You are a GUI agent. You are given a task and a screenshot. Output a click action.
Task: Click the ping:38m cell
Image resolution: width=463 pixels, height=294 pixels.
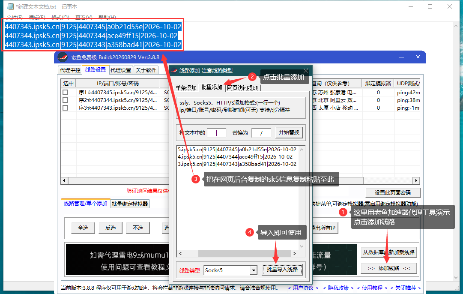pyautogui.click(x=408, y=100)
